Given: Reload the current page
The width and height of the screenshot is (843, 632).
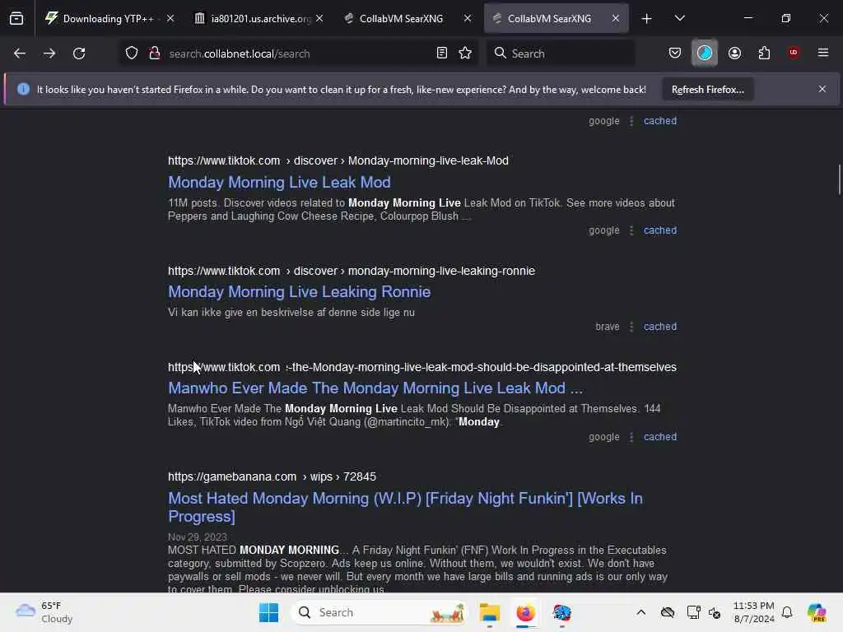Looking at the screenshot, I should click(79, 53).
